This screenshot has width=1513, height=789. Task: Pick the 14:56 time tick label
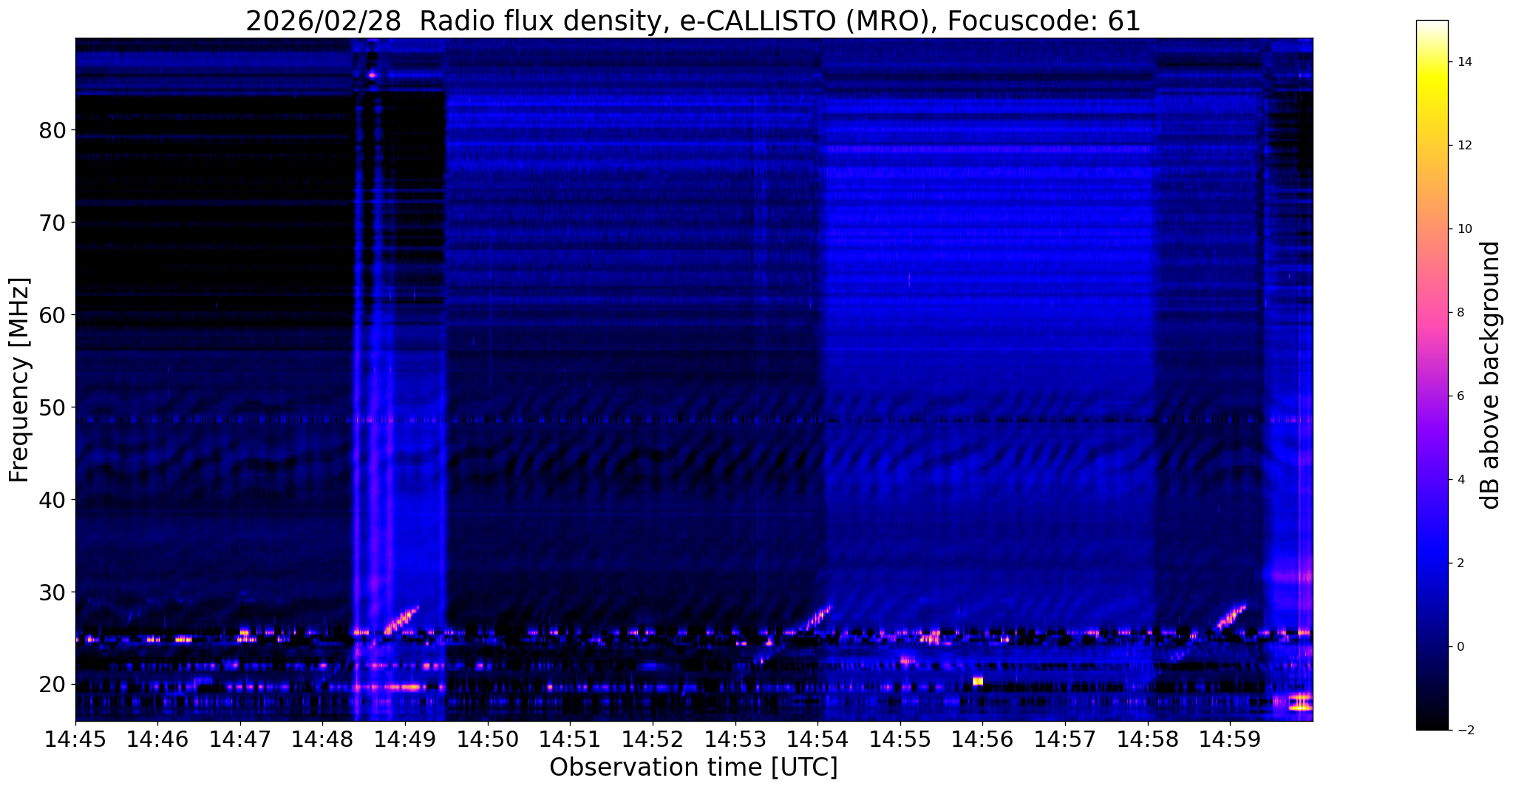[x=982, y=739]
